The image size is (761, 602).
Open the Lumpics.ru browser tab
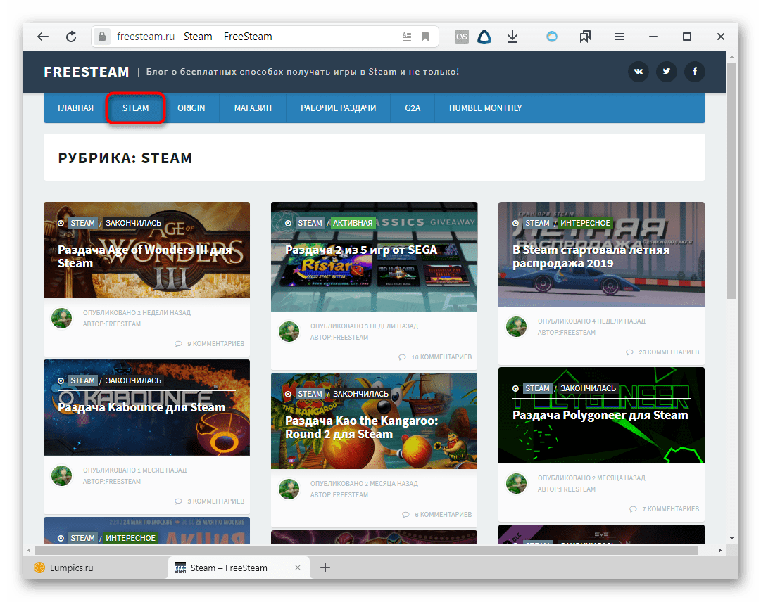70,568
